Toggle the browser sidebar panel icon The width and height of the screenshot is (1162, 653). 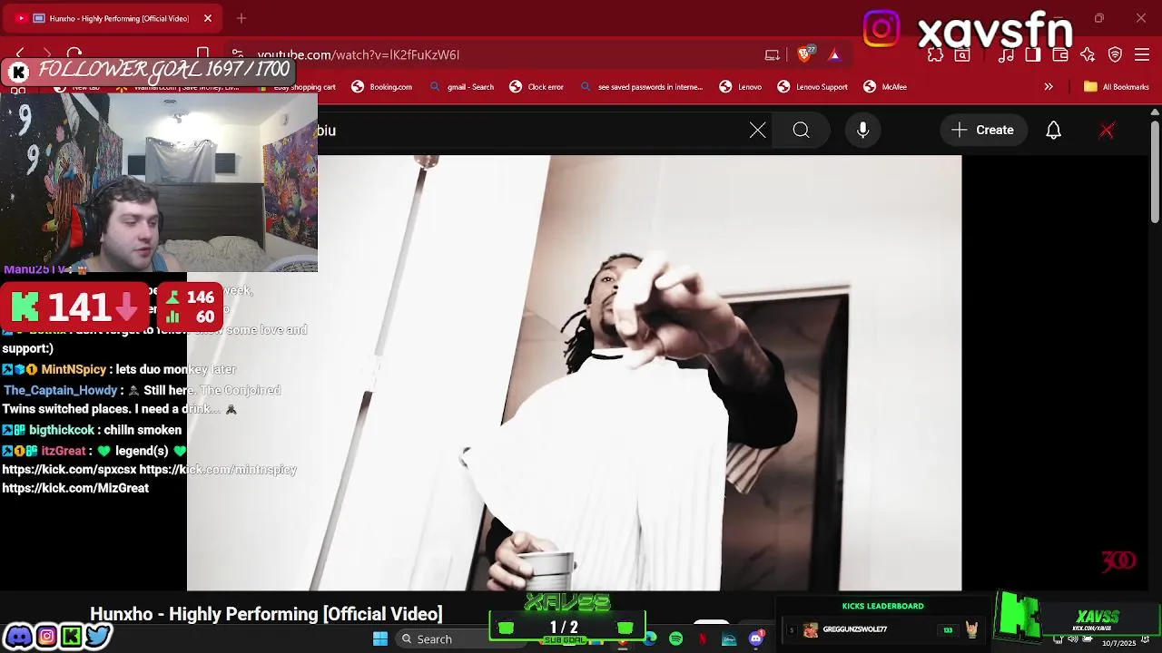(x=1033, y=55)
